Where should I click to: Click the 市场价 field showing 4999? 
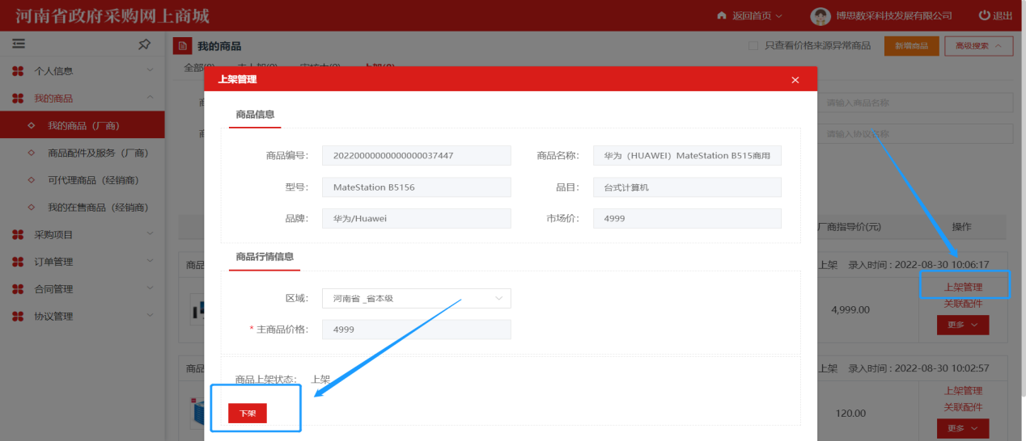(687, 219)
